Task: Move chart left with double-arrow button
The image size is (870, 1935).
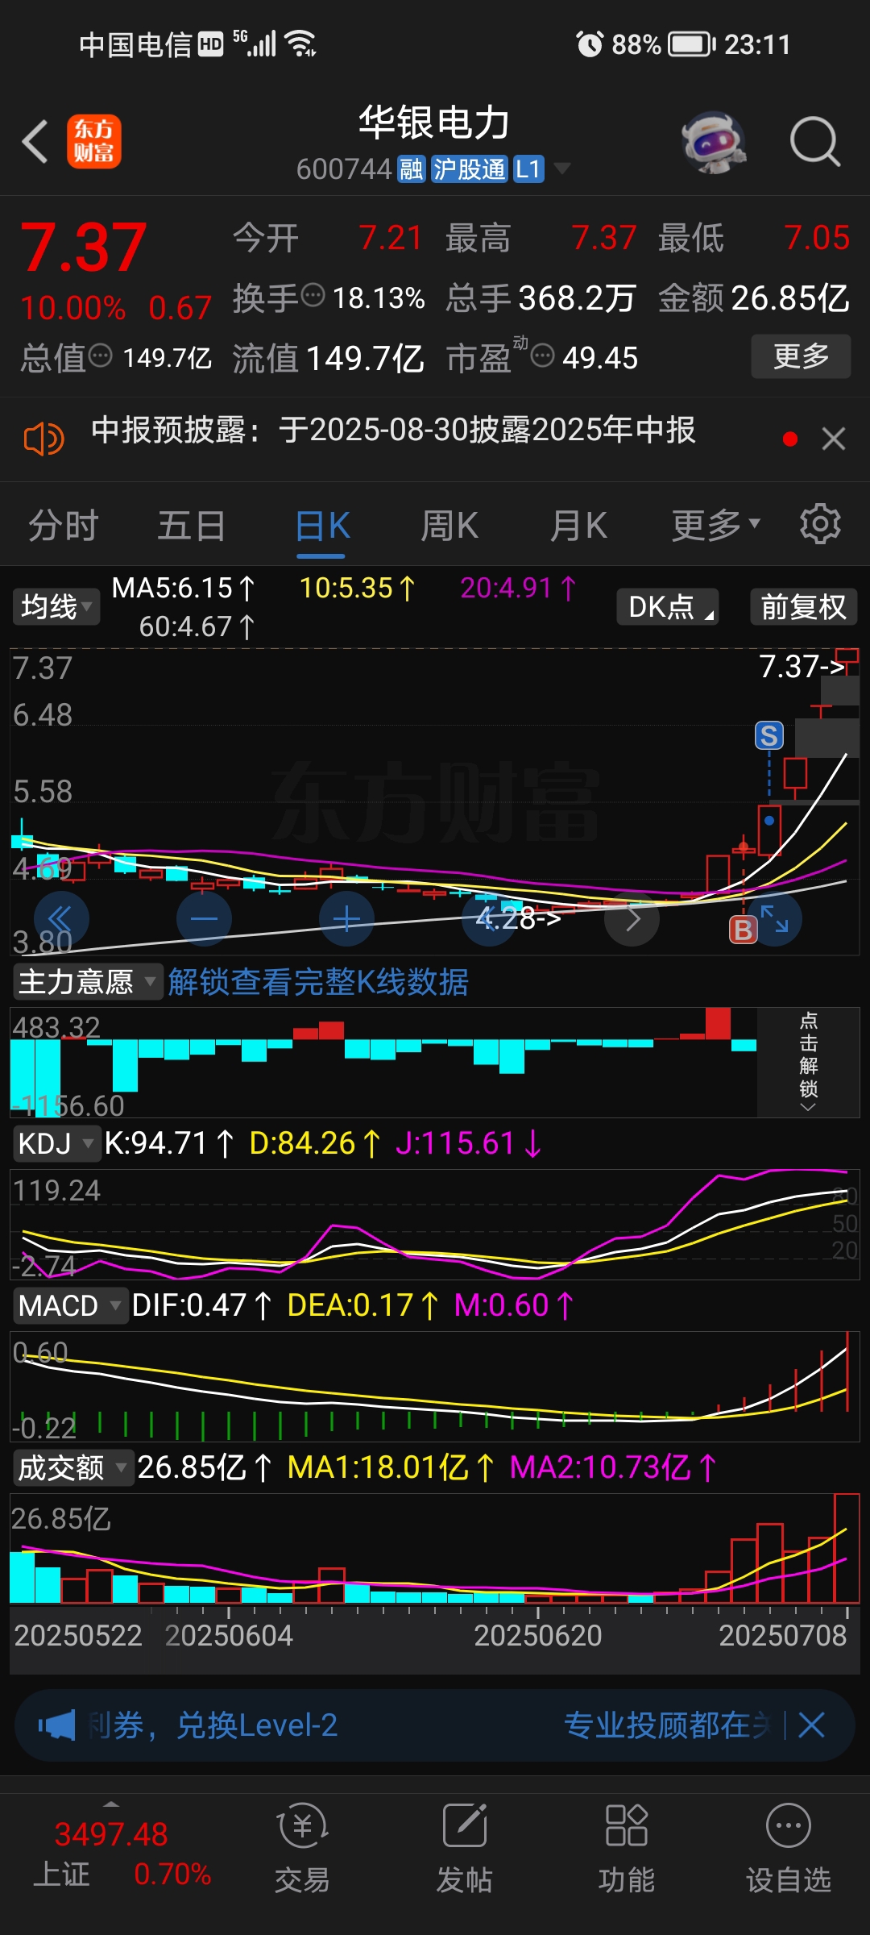Action: 61,919
